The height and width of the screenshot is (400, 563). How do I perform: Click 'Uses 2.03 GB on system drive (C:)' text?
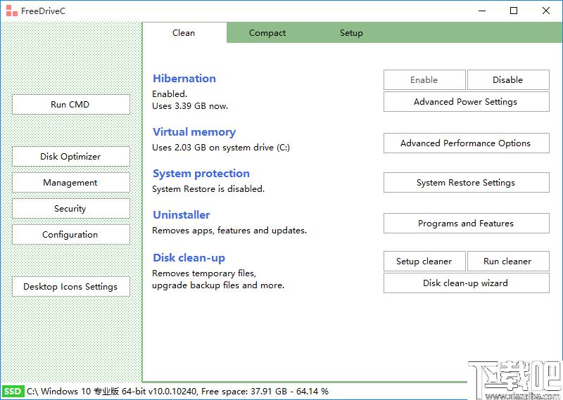(x=221, y=148)
